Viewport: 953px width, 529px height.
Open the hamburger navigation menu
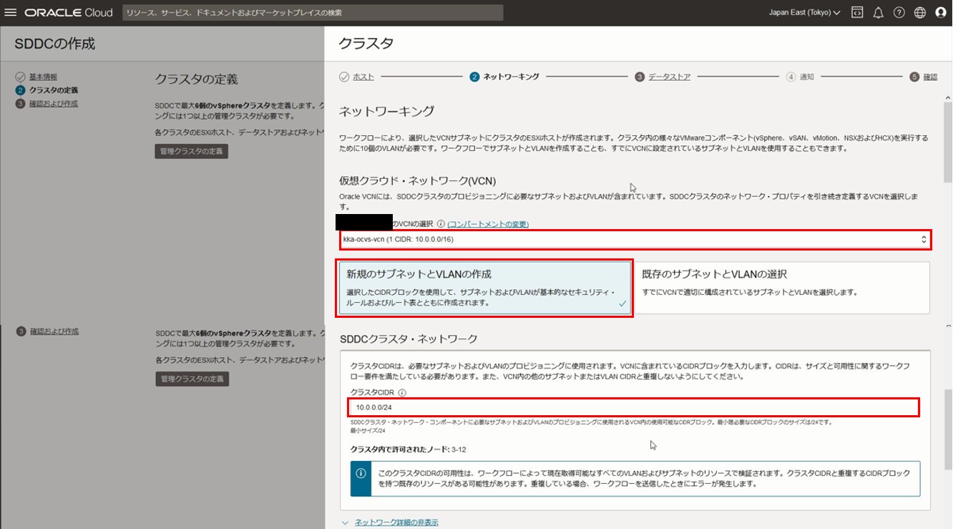coord(10,13)
